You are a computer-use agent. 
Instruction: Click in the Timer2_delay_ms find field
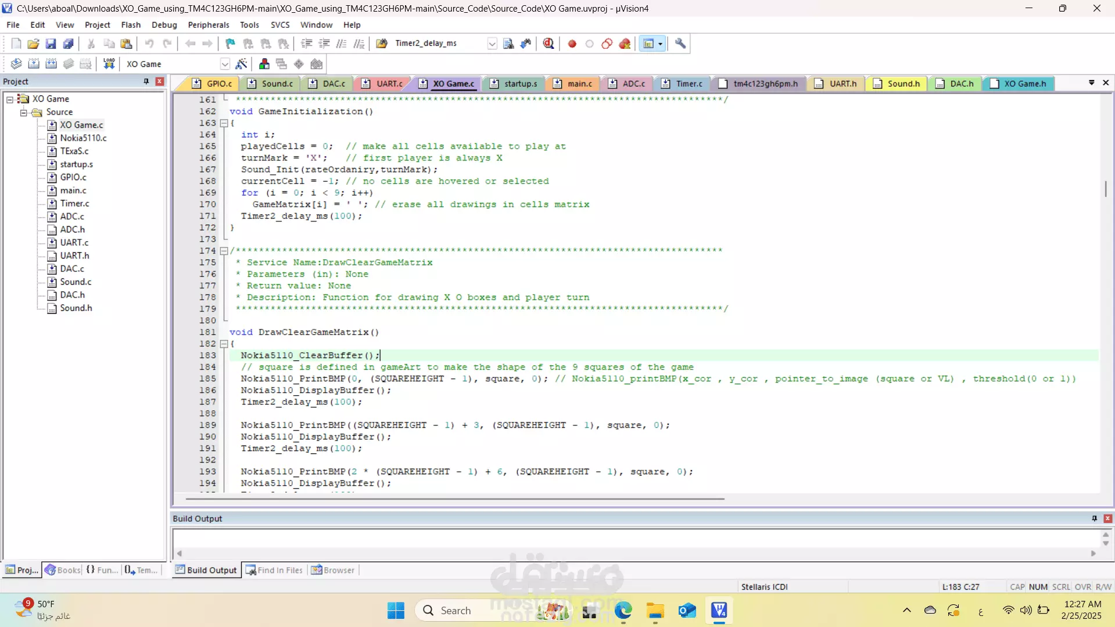[x=439, y=44]
